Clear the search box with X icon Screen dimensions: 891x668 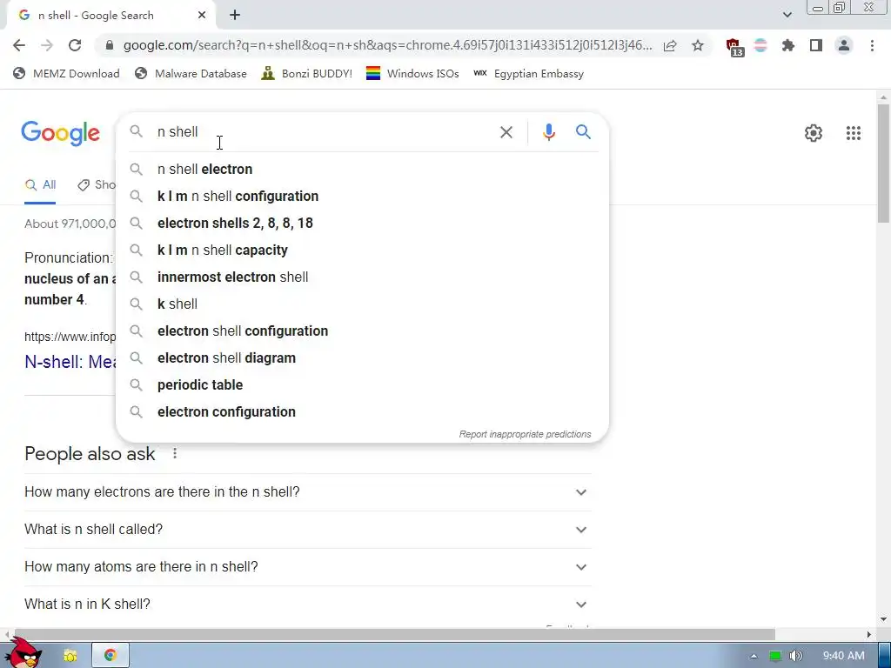(x=506, y=132)
